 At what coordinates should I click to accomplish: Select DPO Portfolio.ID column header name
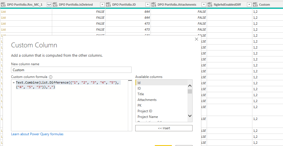click(x=124, y=5)
